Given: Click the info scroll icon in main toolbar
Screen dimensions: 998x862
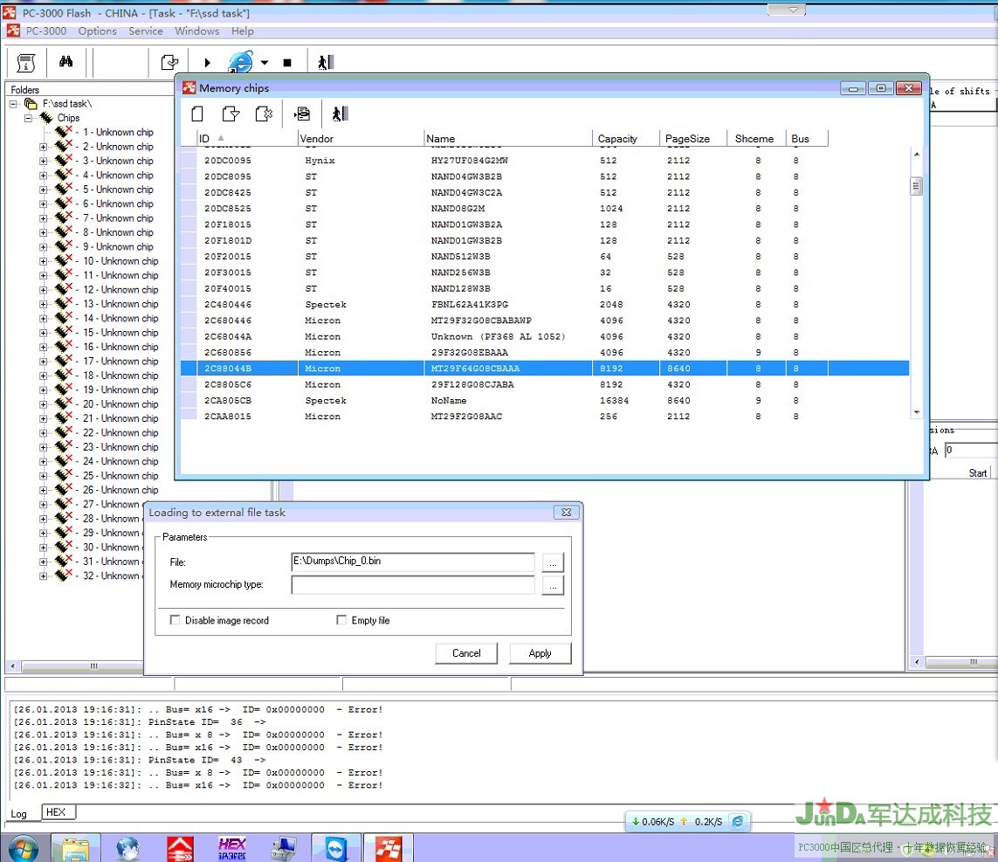Looking at the screenshot, I should 26,62.
